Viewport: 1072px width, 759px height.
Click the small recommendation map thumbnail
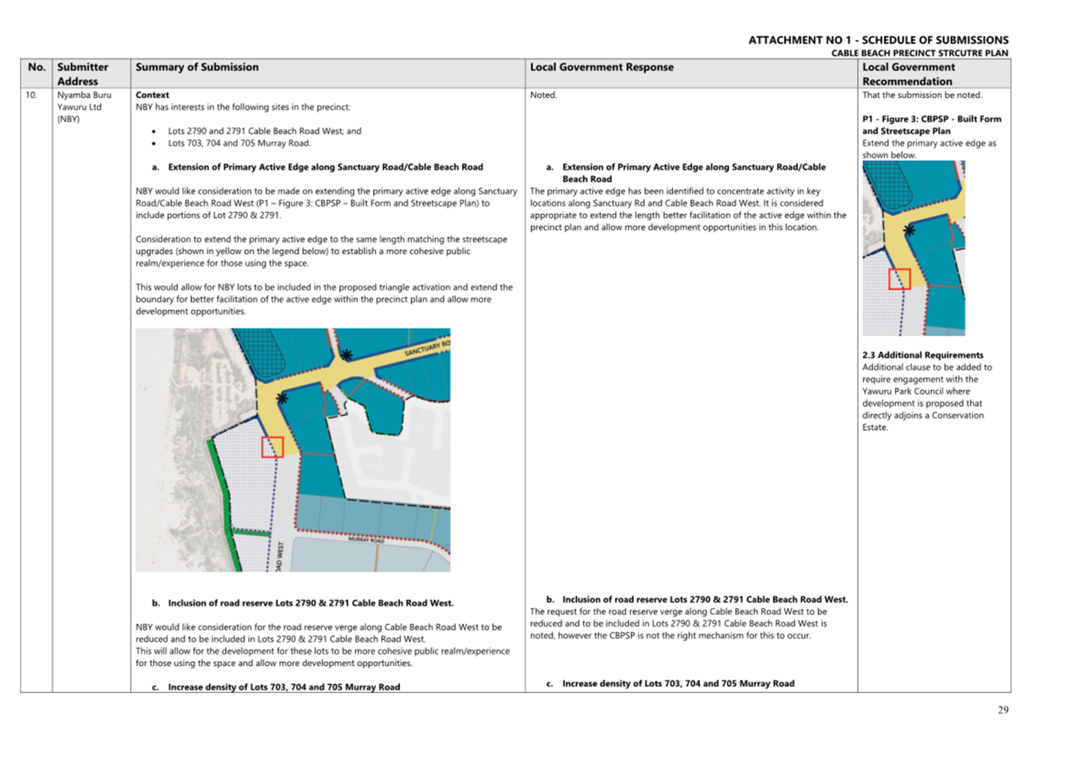[x=913, y=248]
